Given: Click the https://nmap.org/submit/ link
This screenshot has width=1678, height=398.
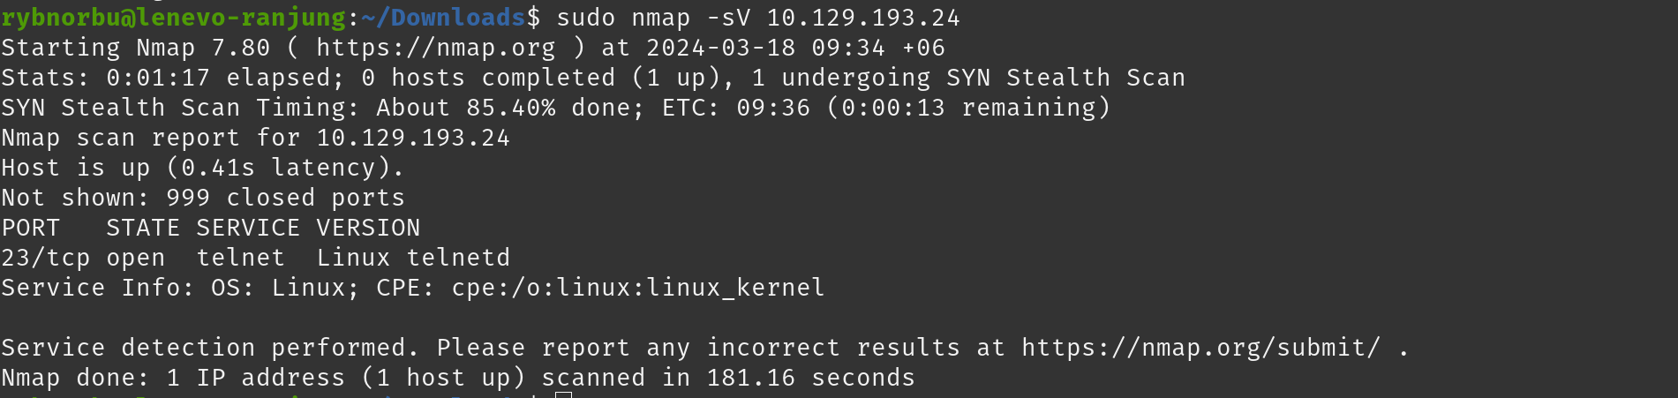Looking at the screenshot, I should 1201,348.
